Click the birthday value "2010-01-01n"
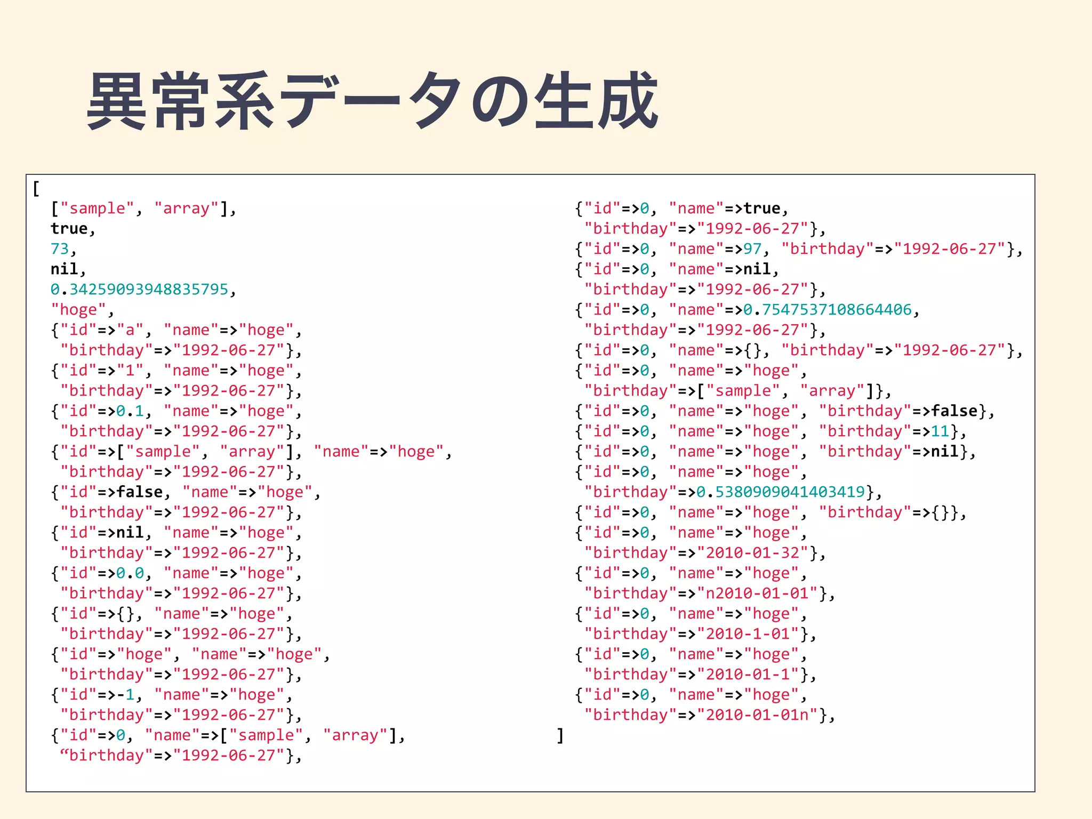The image size is (1092, 819). click(758, 715)
